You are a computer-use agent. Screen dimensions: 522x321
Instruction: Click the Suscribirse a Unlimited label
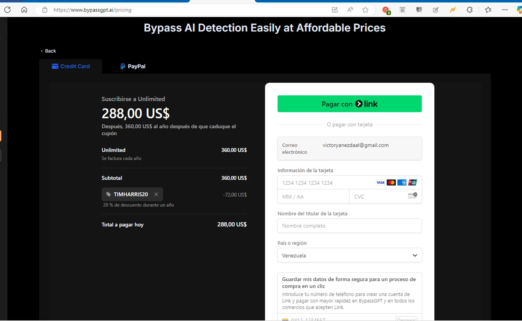133,99
